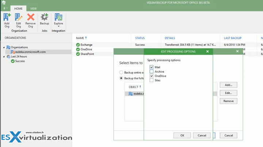Select the SharePoint job row
Viewport: 263px width, 147px height.
[x=87, y=54]
